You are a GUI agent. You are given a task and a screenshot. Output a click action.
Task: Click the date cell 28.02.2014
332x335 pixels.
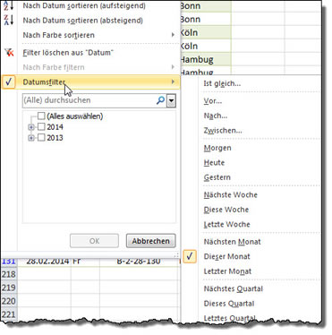[x=45, y=262]
